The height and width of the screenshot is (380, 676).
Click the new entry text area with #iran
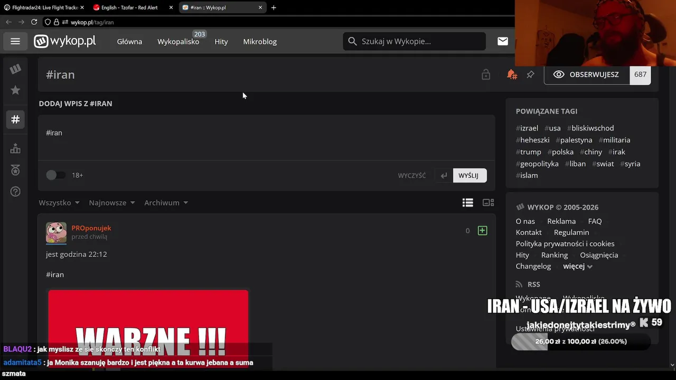pyautogui.click(x=267, y=137)
